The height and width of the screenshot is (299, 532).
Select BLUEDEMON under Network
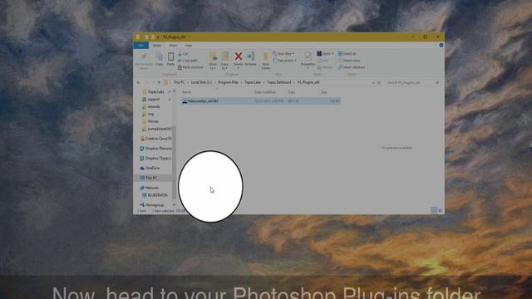tap(157, 195)
